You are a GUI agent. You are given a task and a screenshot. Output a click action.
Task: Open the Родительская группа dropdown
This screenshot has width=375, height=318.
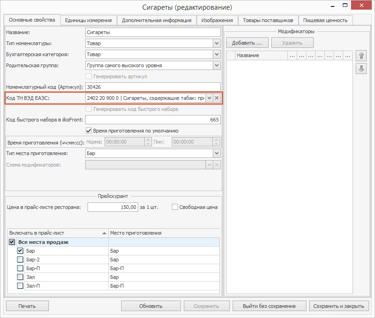pyautogui.click(x=217, y=65)
